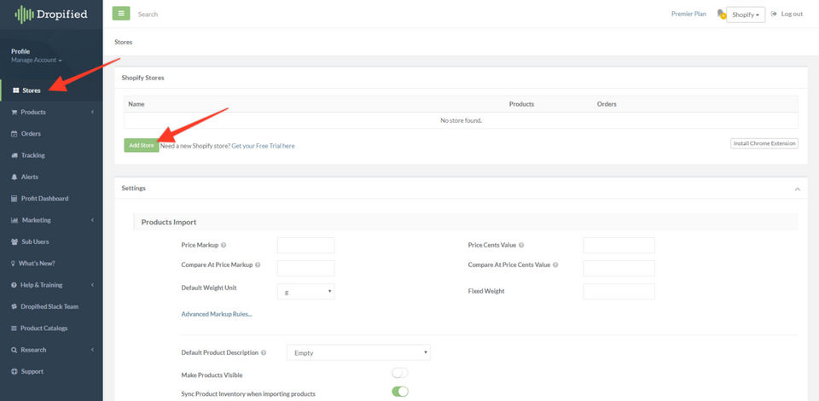Collapse the Settings panel chevron

point(797,189)
